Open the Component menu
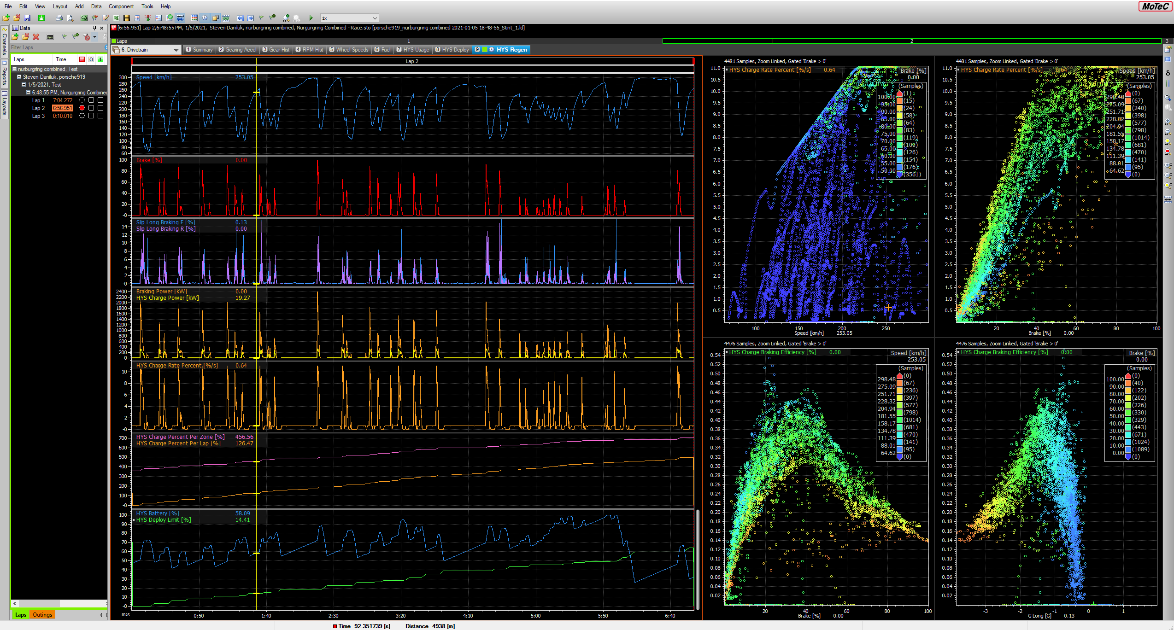Image resolution: width=1174 pixels, height=630 pixels. [121, 6]
